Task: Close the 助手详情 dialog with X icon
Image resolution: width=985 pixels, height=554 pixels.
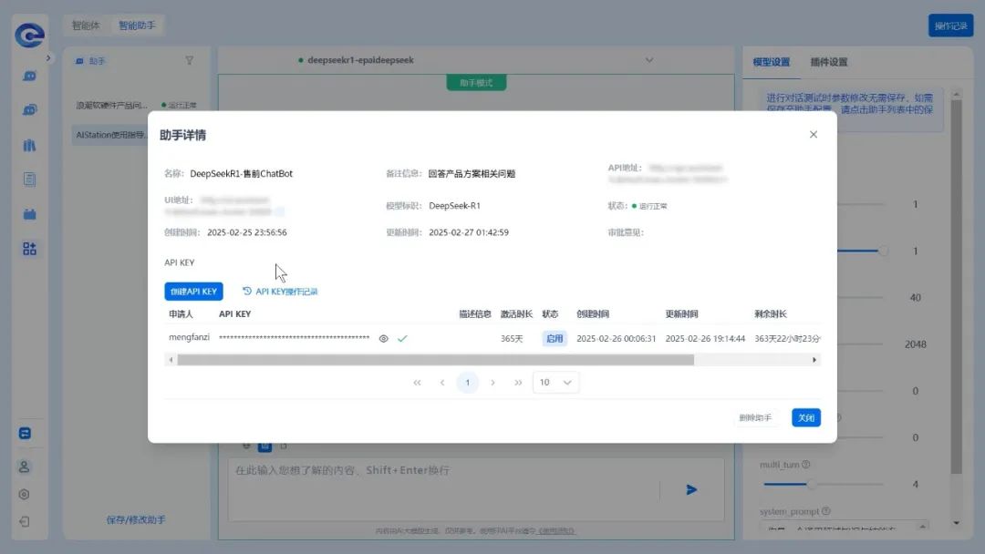Action: pyautogui.click(x=814, y=135)
